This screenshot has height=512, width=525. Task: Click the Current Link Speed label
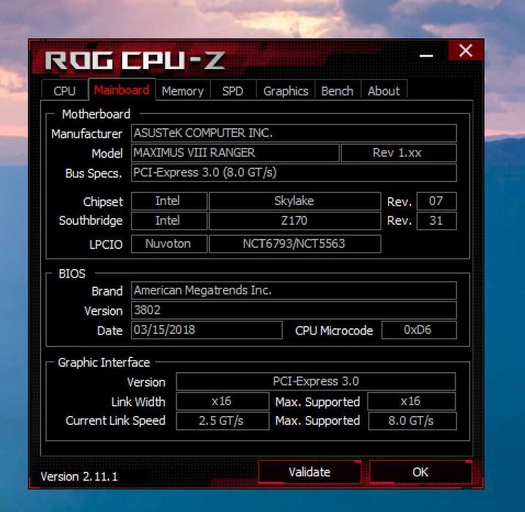[116, 421]
